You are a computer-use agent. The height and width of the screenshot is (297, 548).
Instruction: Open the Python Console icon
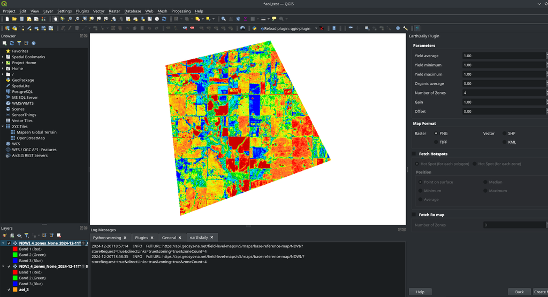pyautogui.click(x=254, y=28)
